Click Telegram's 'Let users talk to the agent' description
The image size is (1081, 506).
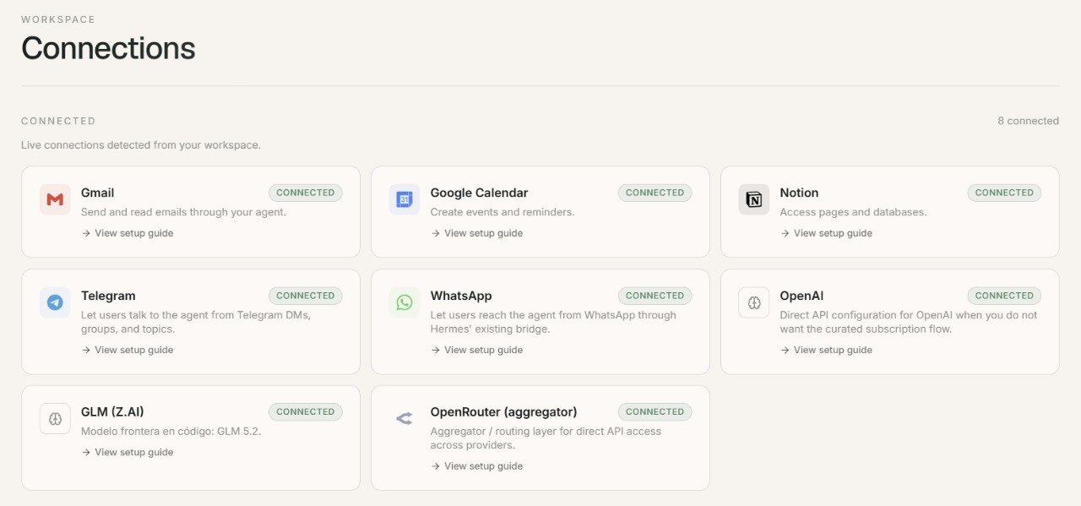196,322
